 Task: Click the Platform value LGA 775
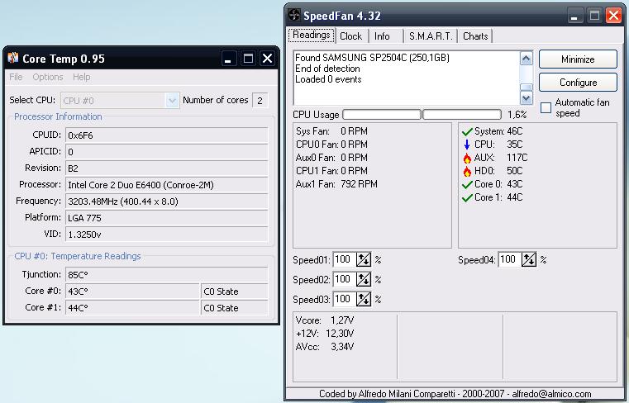(x=166, y=218)
